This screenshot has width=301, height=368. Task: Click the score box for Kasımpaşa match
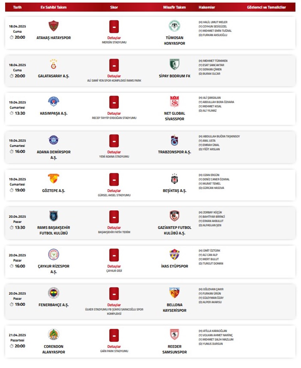(114, 102)
